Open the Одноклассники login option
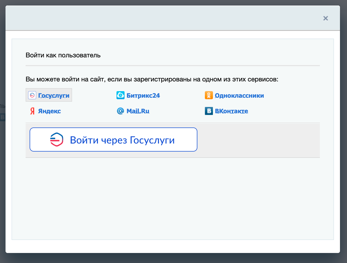Screen dimensions: 347x263 coord(239,95)
